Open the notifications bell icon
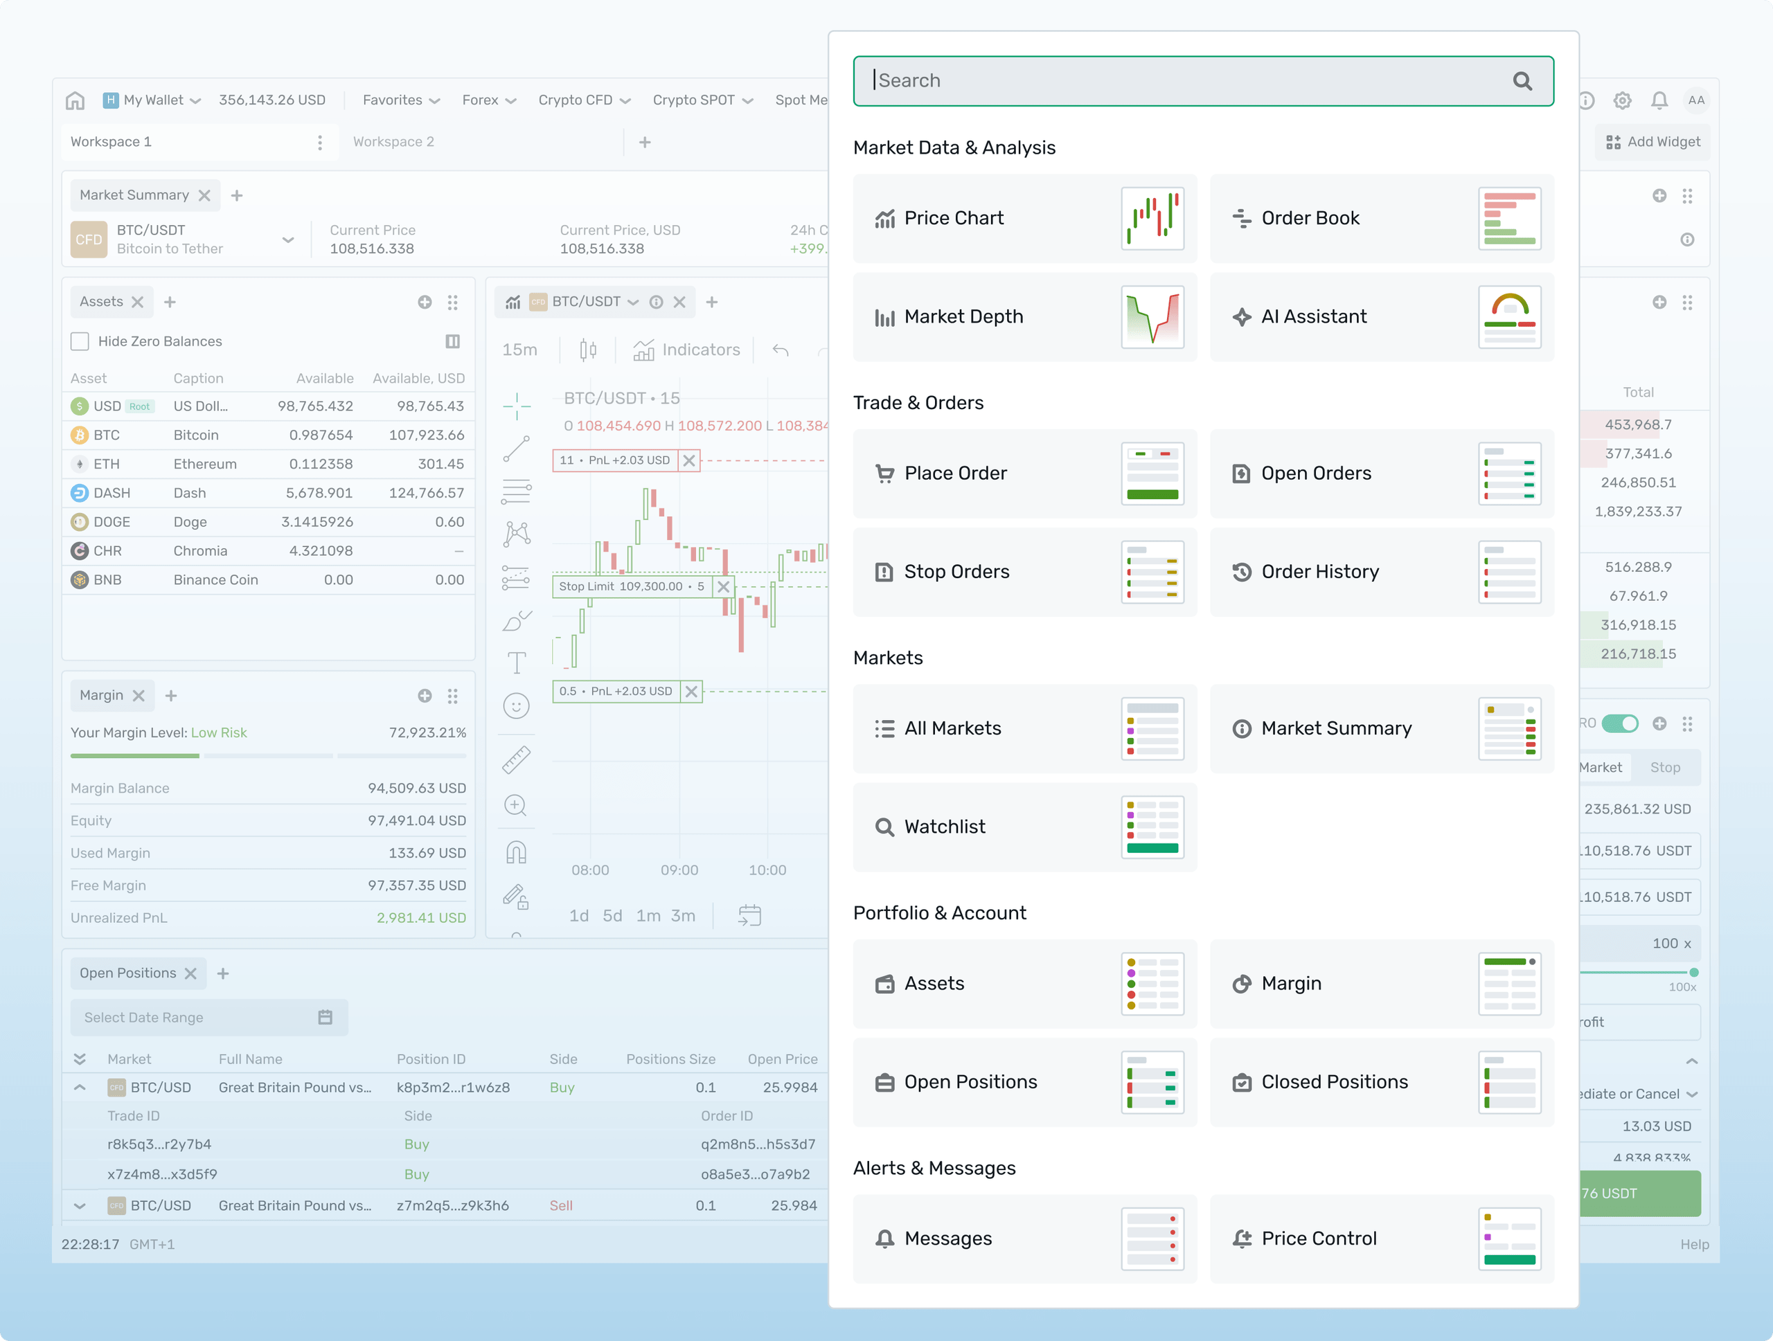Viewport: 1773px width, 1341px height. 1659,100
